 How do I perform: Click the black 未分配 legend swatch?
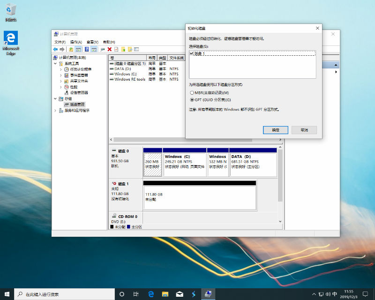(112, 226)
